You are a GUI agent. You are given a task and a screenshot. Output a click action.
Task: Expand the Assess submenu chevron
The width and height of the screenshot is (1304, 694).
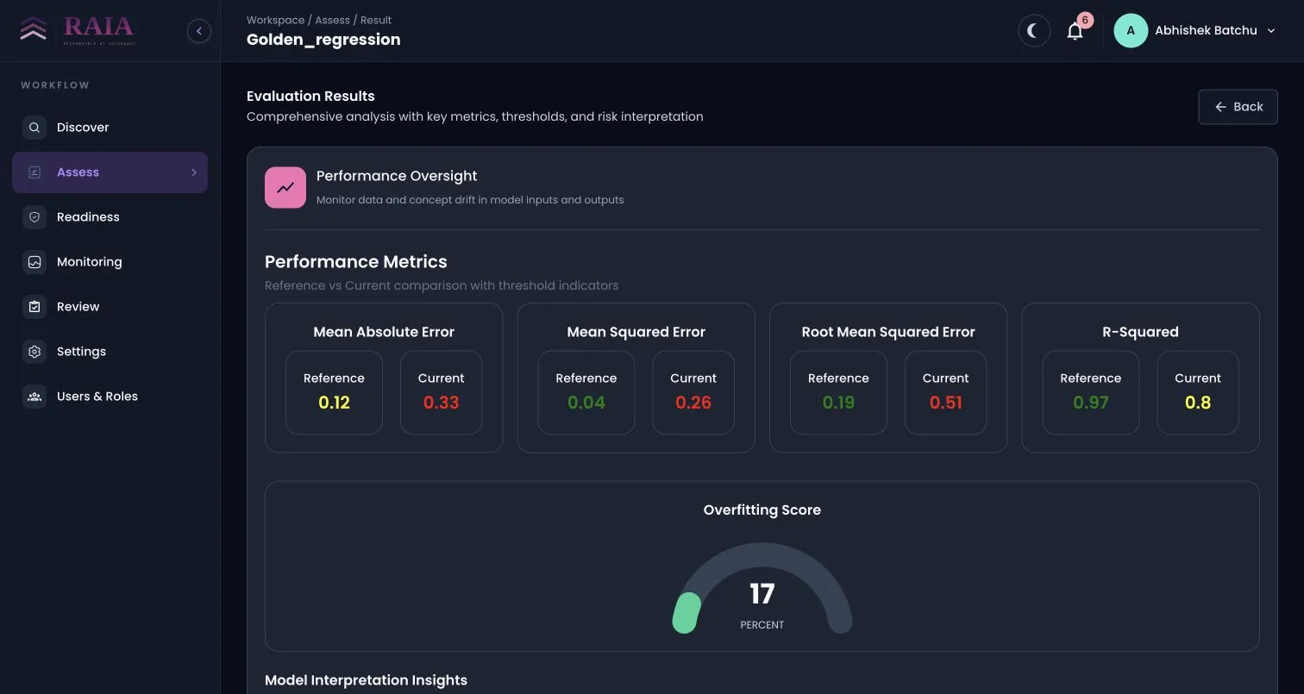[194, 172]
